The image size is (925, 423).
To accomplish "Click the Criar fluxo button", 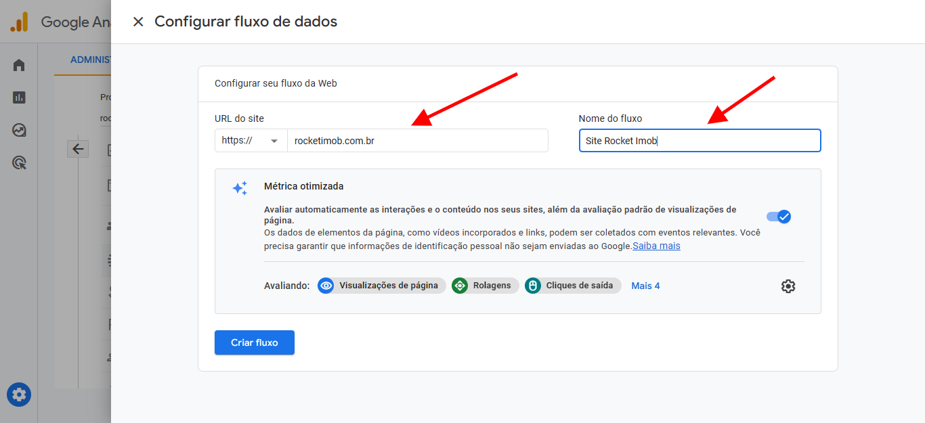I will (x=255, y=342).
